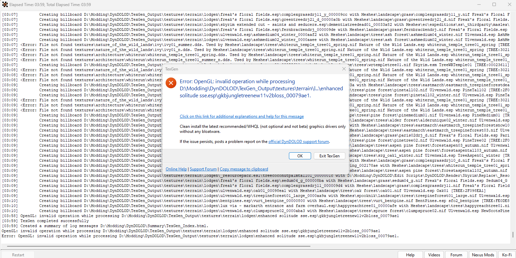Click the log line mentioning complexgrassdrj11_000009d4
Screen dimensions: 516x258
(256, 186)
